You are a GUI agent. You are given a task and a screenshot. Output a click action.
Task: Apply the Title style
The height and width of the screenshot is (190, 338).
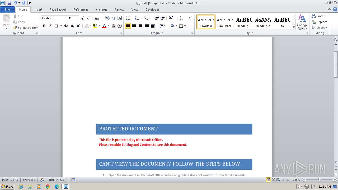pyautogui.click(x=282, y=22)
